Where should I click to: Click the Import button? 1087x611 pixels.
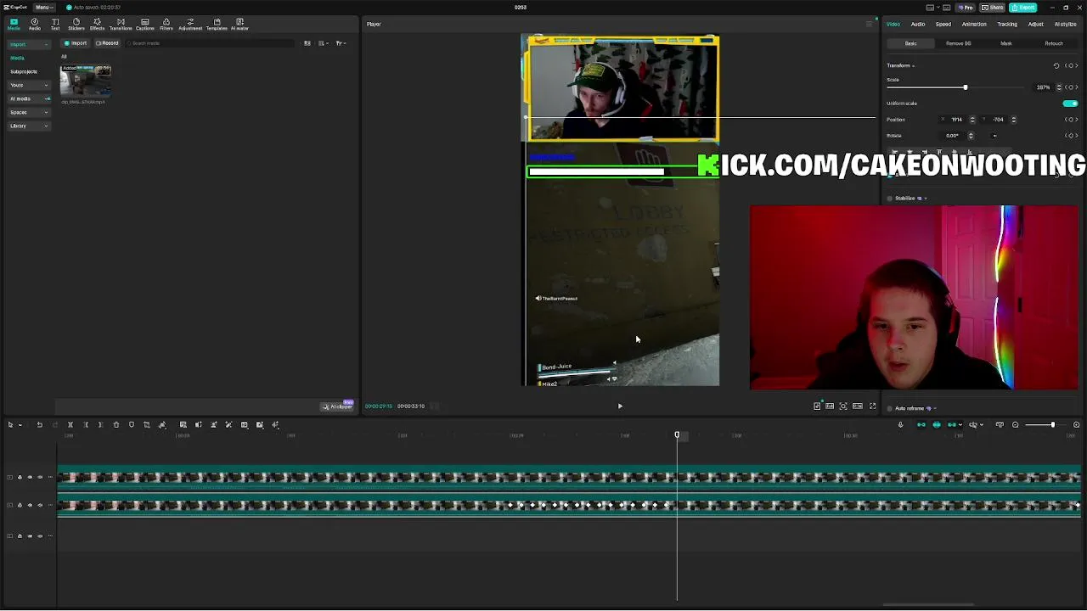(x=76, y=43)
